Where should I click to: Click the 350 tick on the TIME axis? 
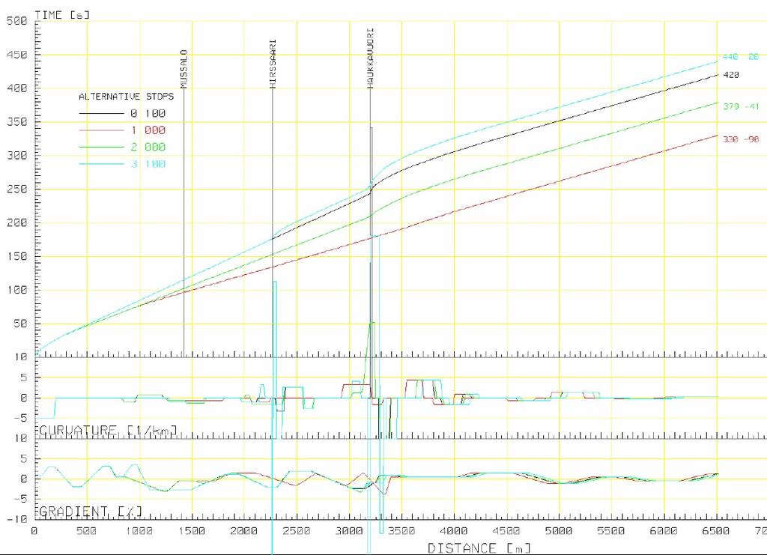tap(17, 122)
